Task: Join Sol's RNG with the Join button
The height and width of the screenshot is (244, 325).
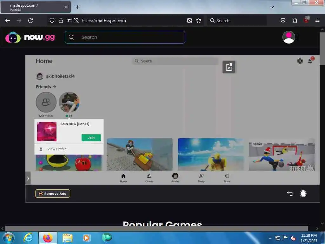Action: pos(91,138)
